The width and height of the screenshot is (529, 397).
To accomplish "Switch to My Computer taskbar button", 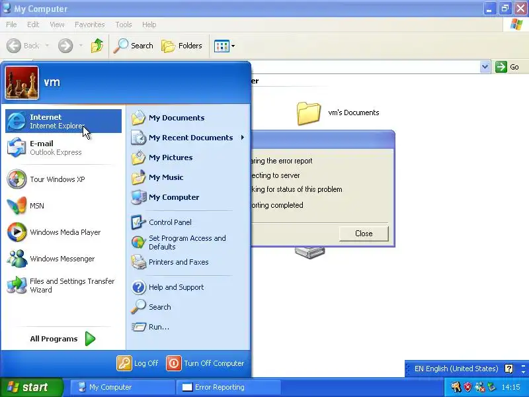I will pyautogui.click(x=122, y=387).
